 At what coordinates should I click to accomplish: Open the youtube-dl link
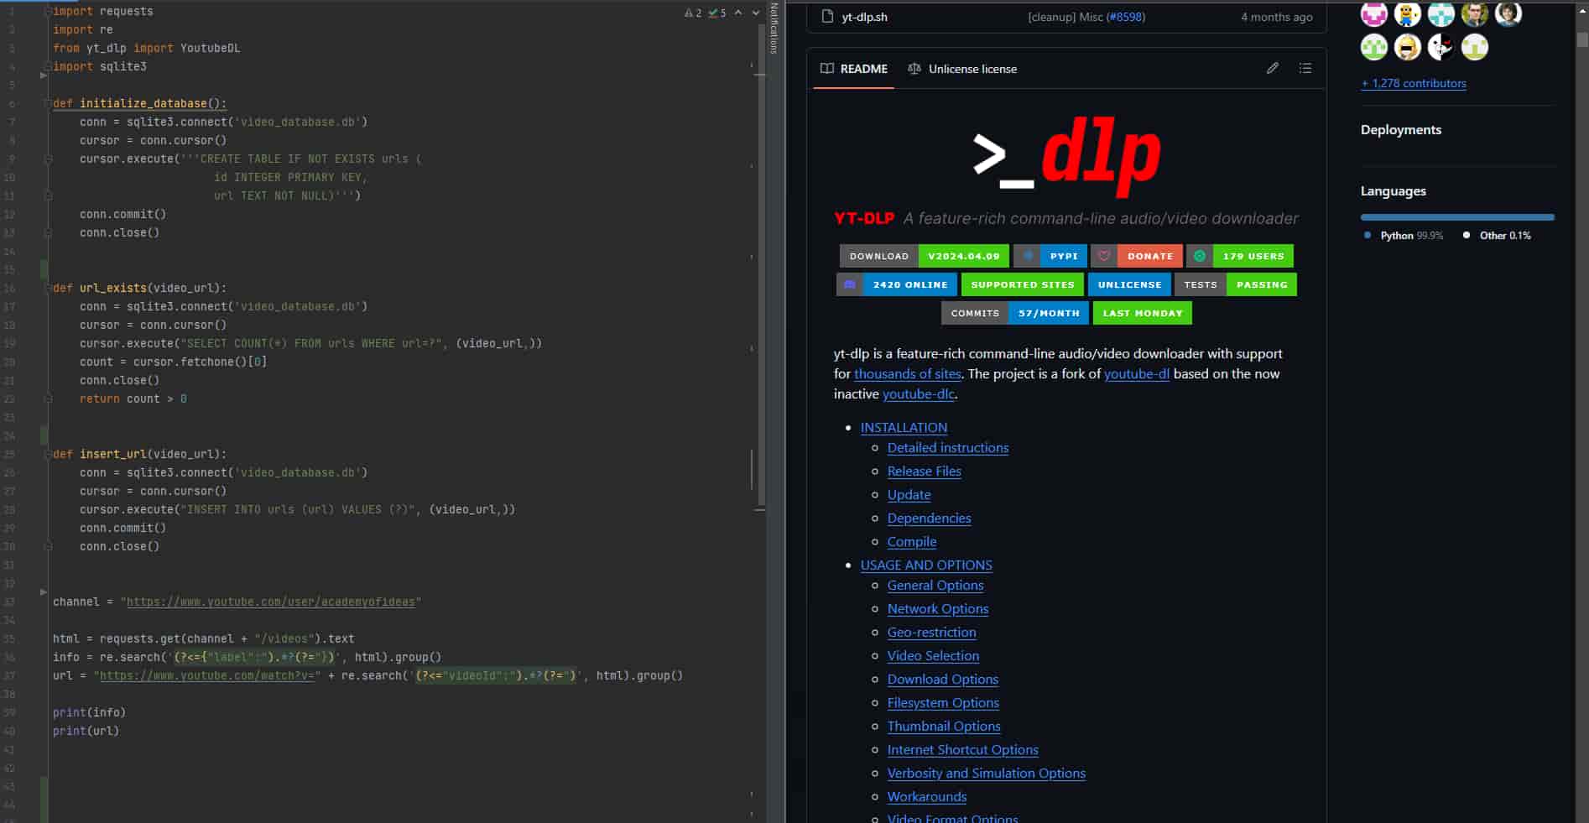click(x=1137, y=374)
